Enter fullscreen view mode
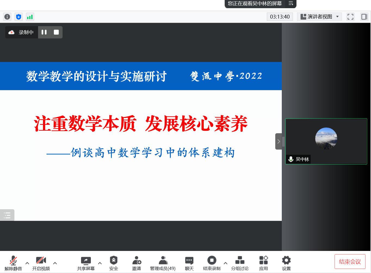The width and height of the screenshot is (371, 273). 350,17
